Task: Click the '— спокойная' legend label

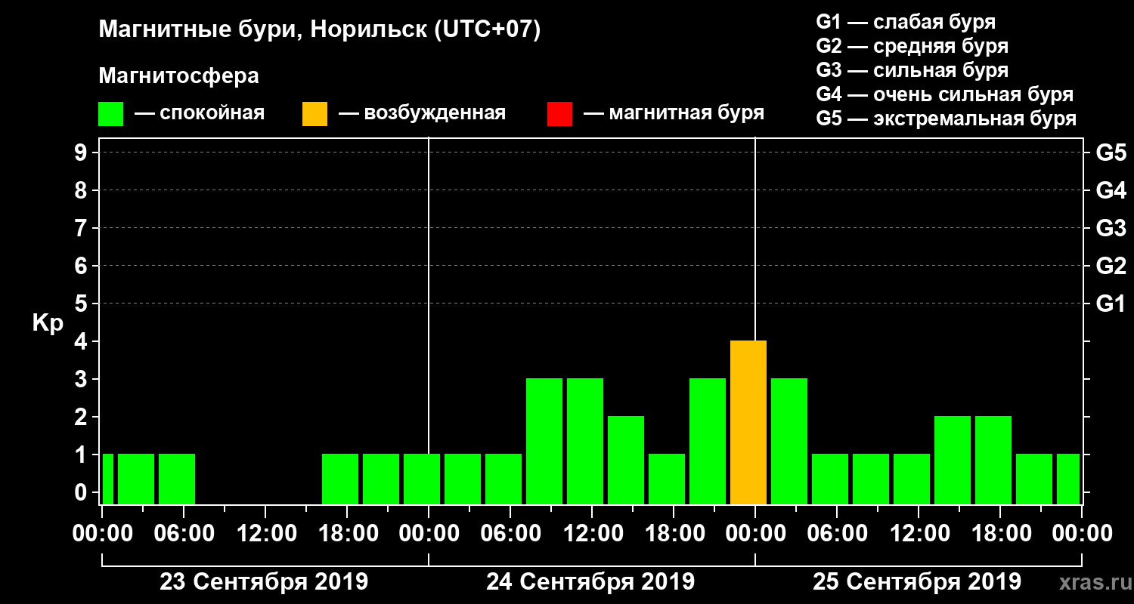Action: click(200, 113)
